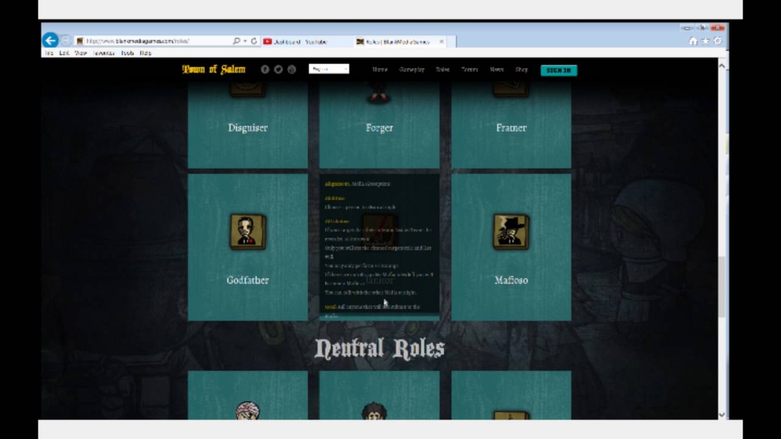Screen dimensions: 781x439
Task: Click the vertical scrollbar thumb
Action: (722, 287)
